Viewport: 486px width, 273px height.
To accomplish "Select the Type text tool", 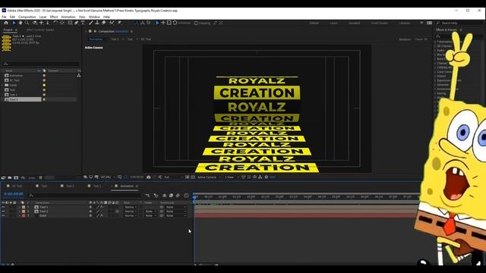I will click(83, 23).
